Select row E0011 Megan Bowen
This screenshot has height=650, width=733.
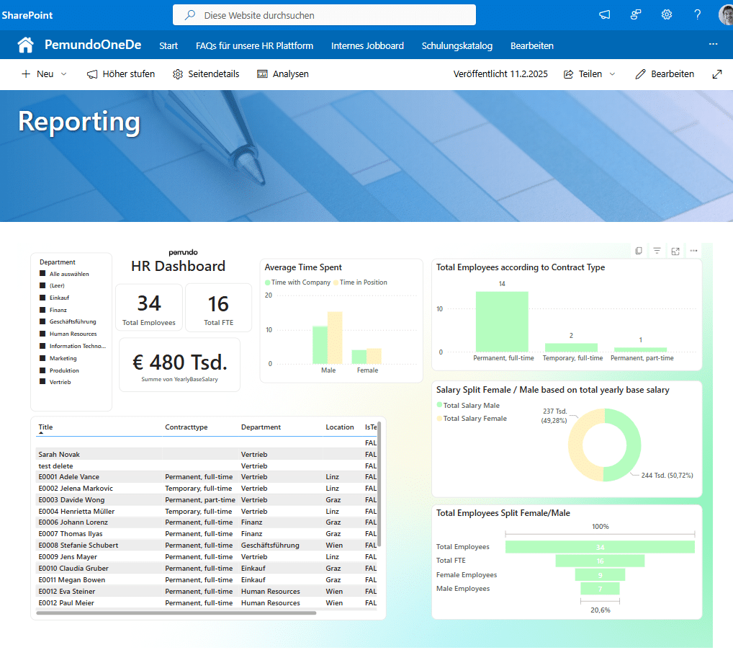206,580
